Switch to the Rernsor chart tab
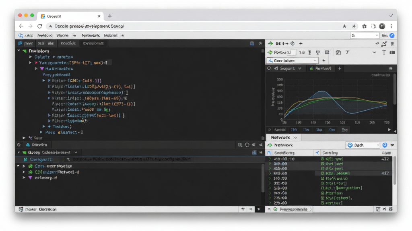Image resolution: width=412 pixels, height=231 pixels. point(321,68)
